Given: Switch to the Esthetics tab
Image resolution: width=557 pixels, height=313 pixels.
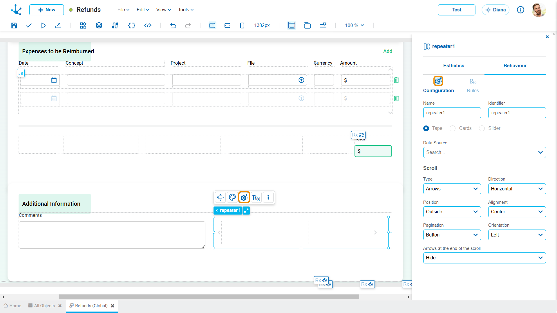Looking at the screenshot, I should pos(454,66).
